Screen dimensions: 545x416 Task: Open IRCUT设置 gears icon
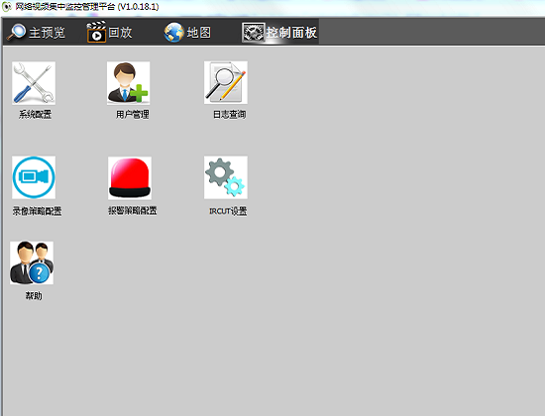point(226,177)
